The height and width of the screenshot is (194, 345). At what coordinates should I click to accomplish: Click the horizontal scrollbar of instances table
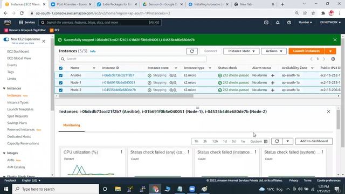click(x=126, y=96)
